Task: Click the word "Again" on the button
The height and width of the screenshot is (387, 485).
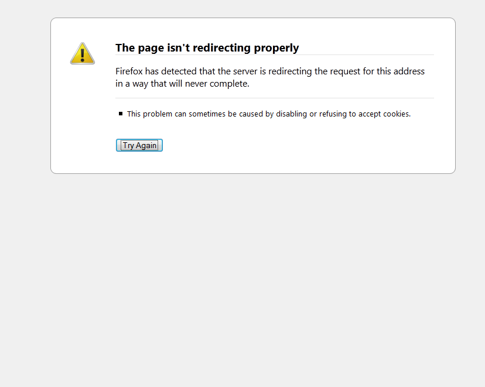Action: point(146,146)
